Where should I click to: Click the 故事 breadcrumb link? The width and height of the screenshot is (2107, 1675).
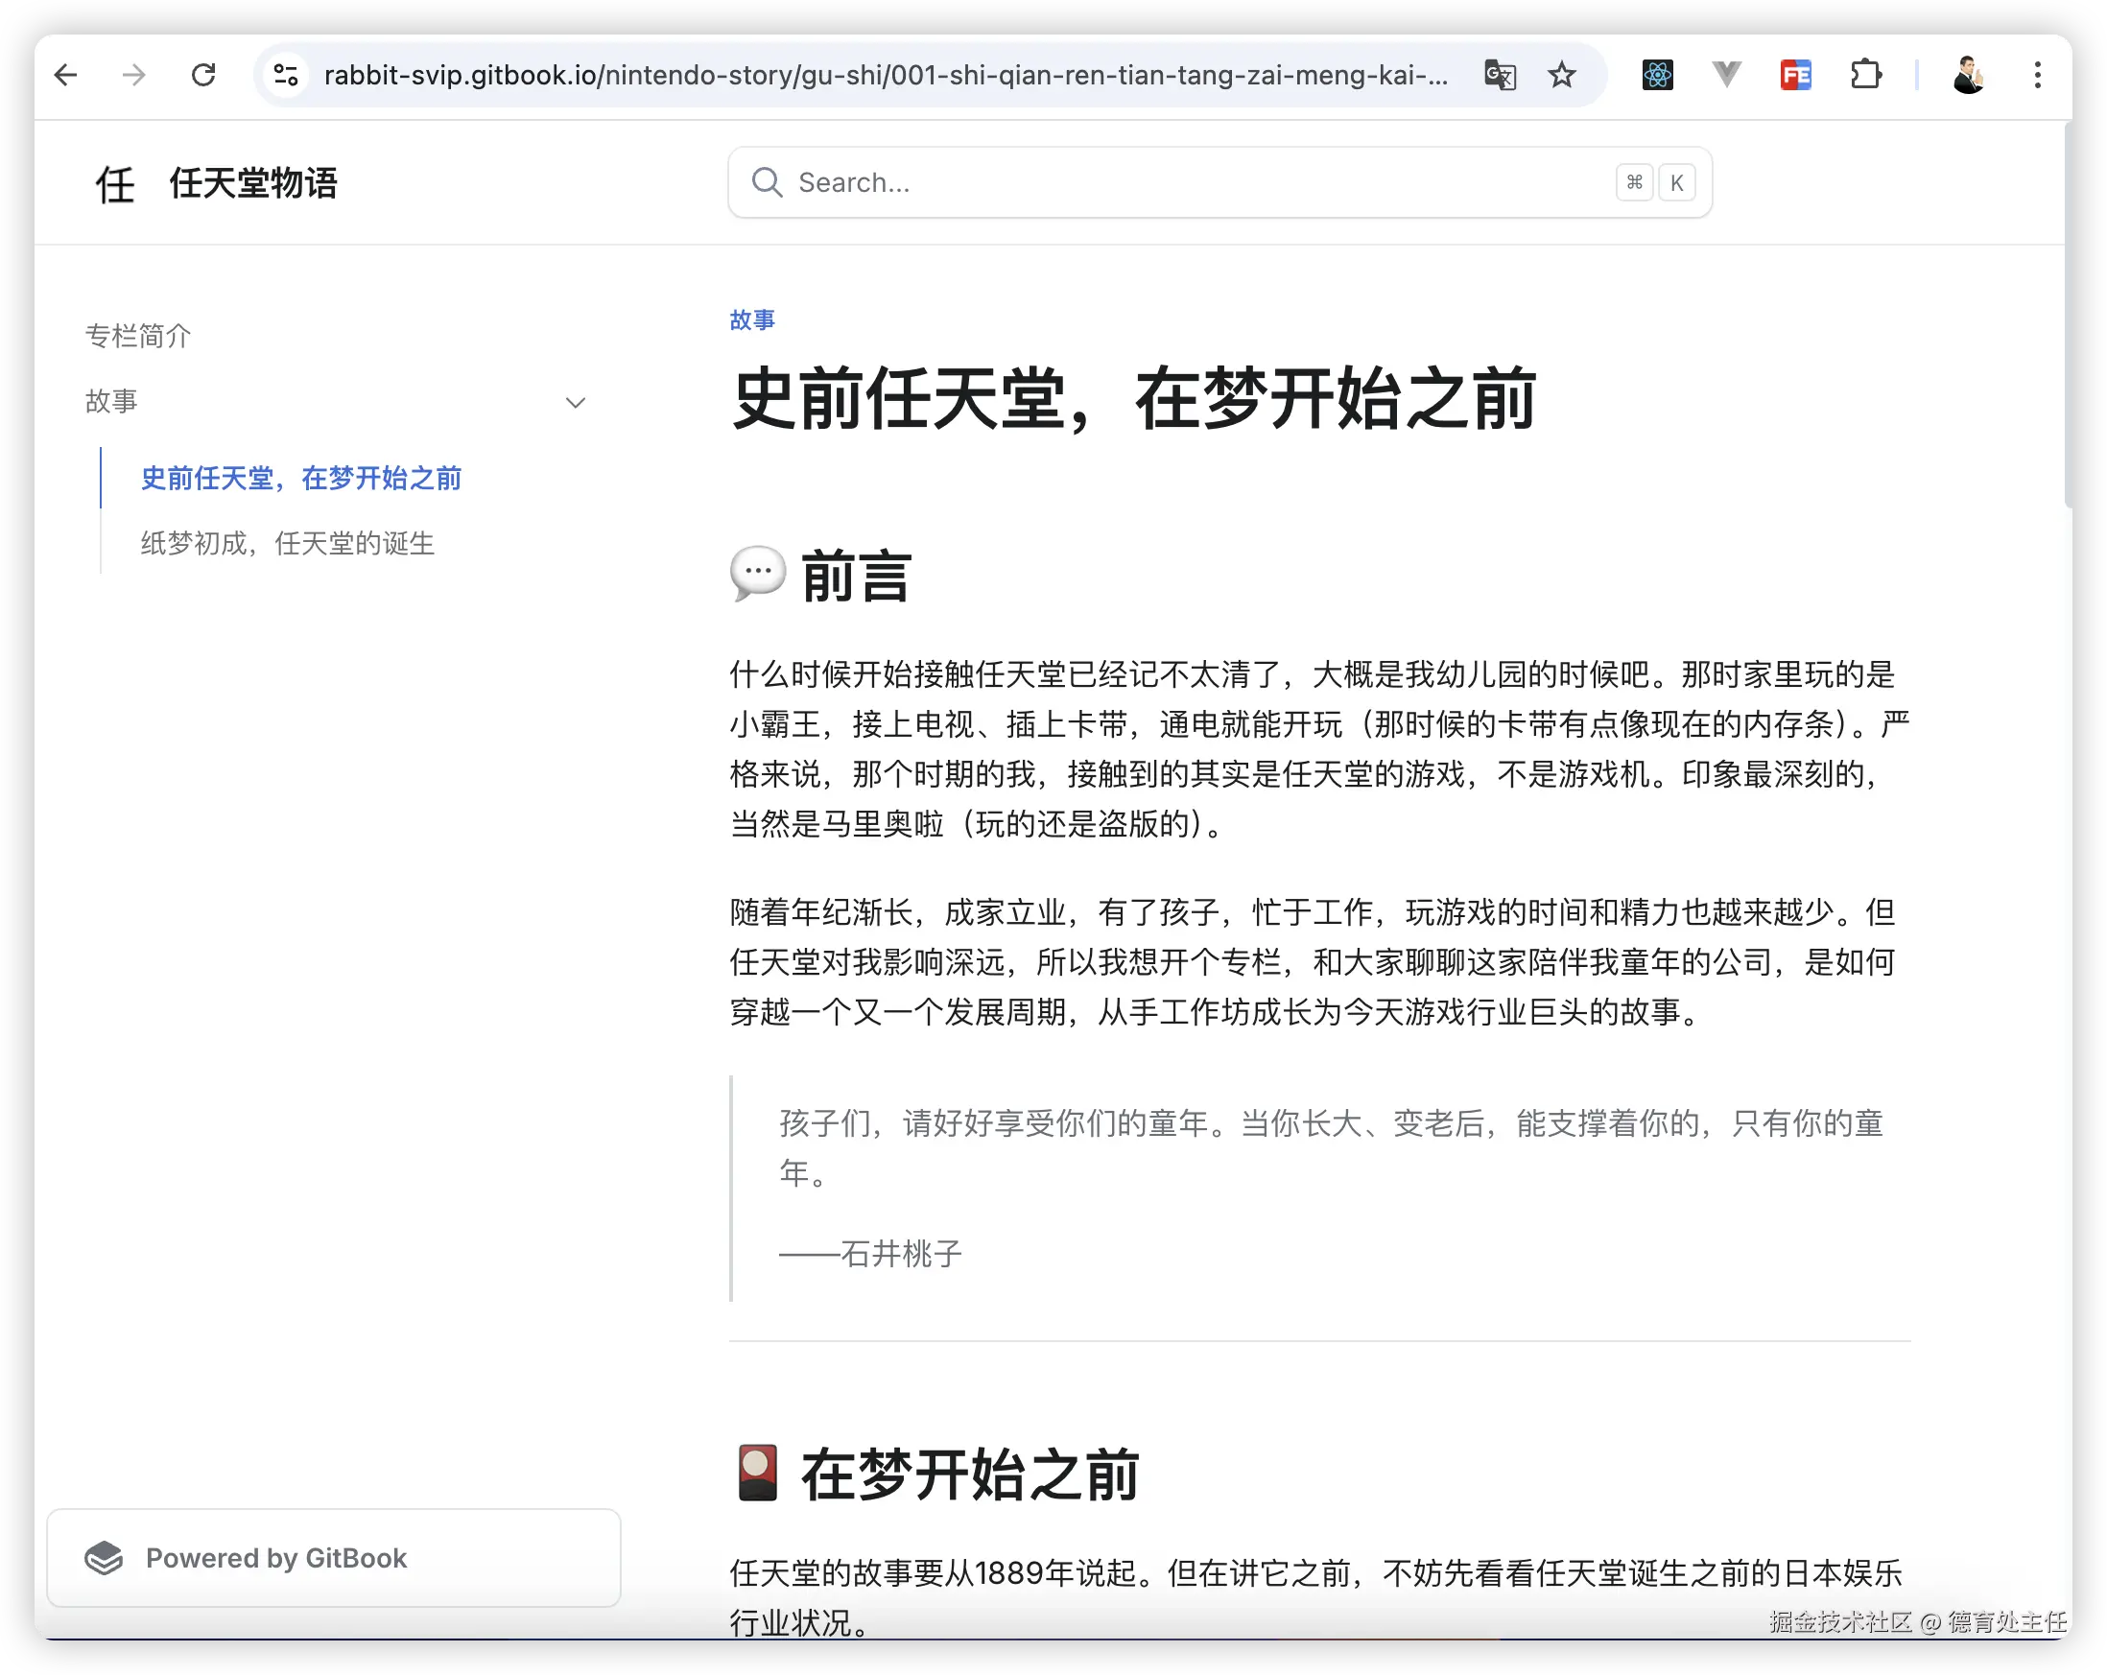[x=751, y=319]
